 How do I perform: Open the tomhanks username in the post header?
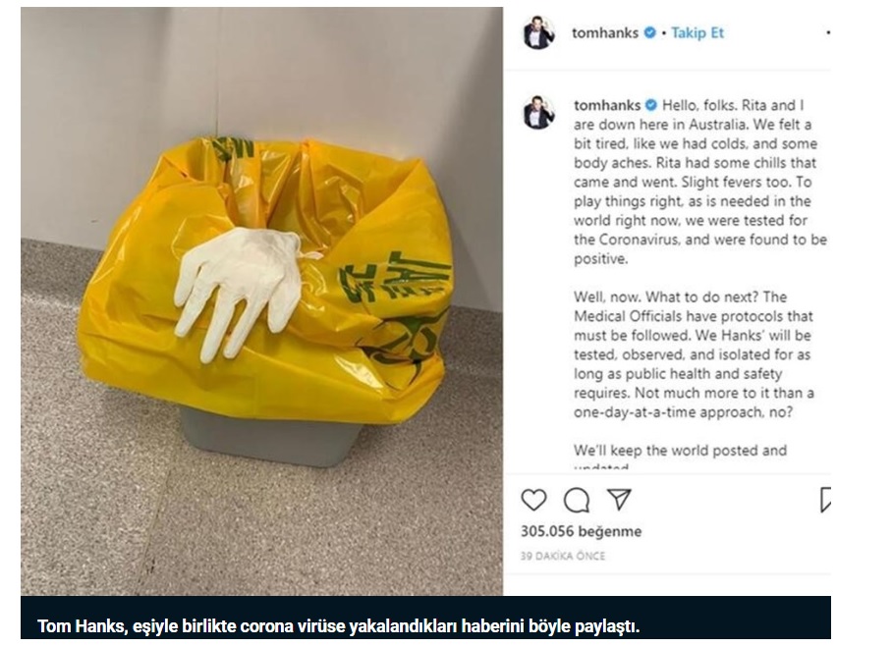click(605, 33)
